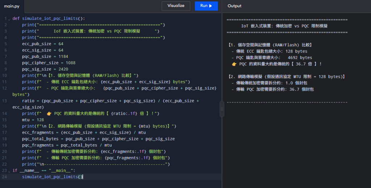Viewport: 371px width, 188px height.
Task: Click the print separator statement on line 2
Action: [x=93, y=25]
